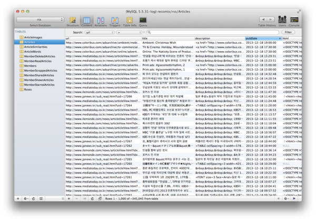316x221 pixels.
Task: Remove selected row with minus button
Action: click(76, 199)
